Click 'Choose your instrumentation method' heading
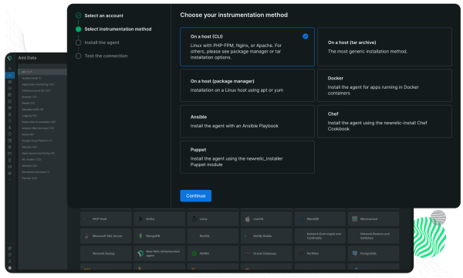 click(234, 15)
